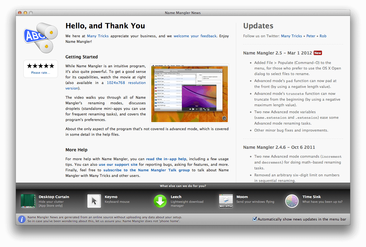Screen dimensions: 366x247
Task: Click the Updates heading
Action: click(x=258, y=26)
